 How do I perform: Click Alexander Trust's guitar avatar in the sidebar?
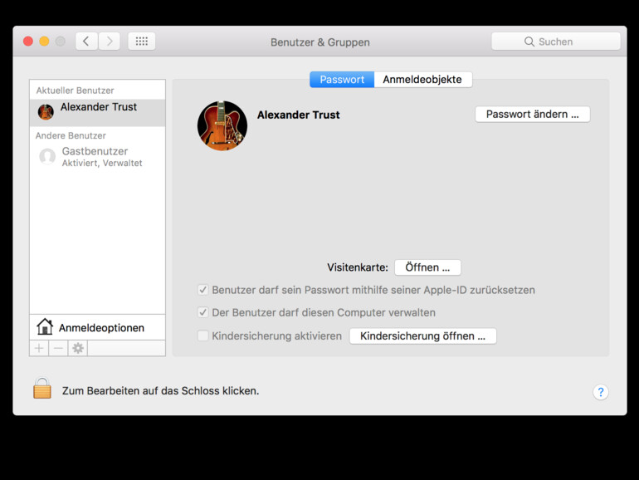pos(46,112)
